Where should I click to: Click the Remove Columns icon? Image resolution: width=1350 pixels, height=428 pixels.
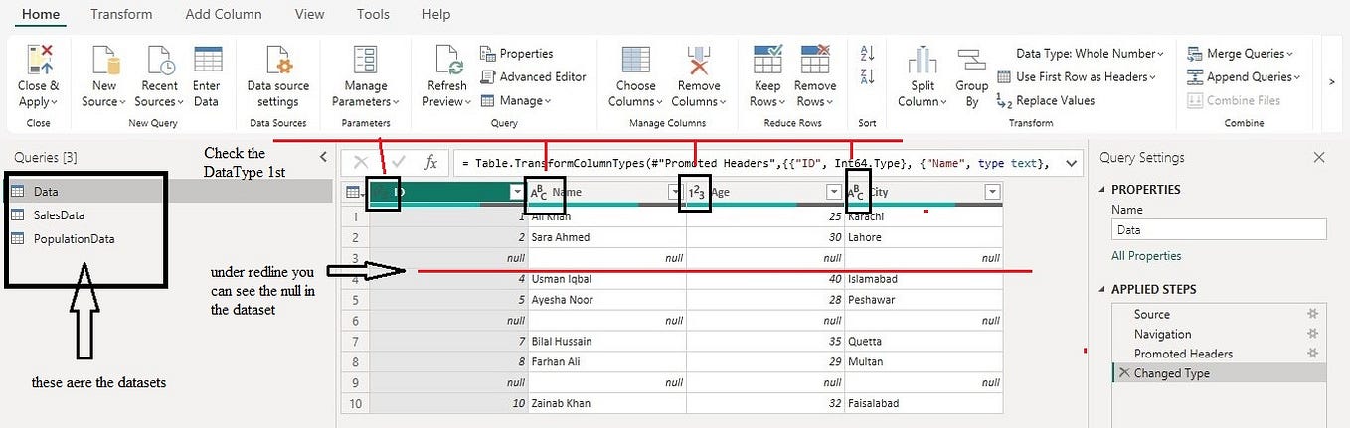click(699, 61)
